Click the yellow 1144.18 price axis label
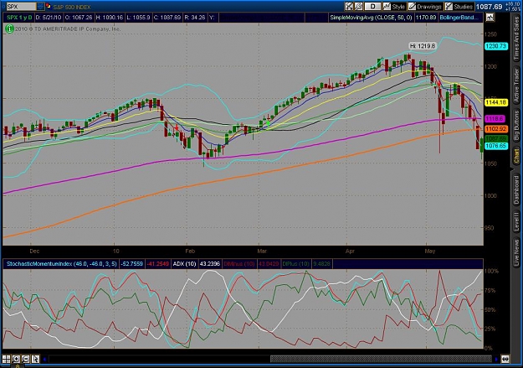The height and width of the screenshot is (368, 523). click(x=496, y=102)
